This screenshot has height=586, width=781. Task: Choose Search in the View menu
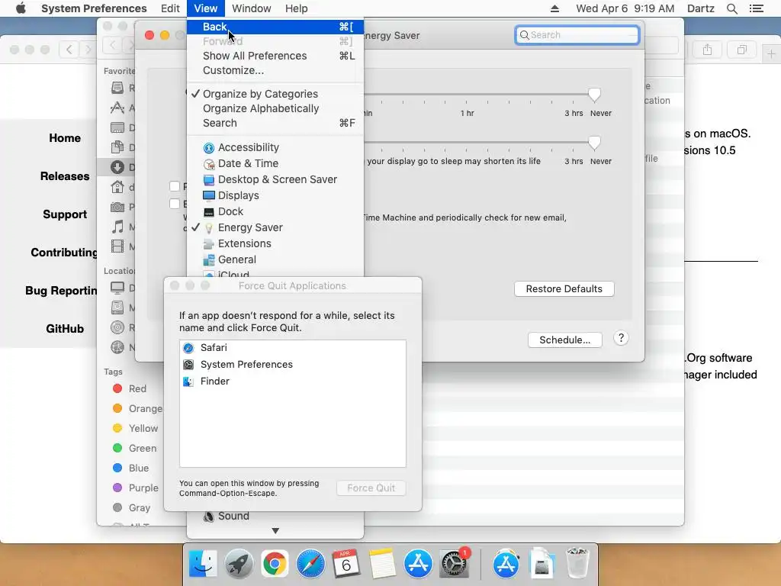point(275,123)
